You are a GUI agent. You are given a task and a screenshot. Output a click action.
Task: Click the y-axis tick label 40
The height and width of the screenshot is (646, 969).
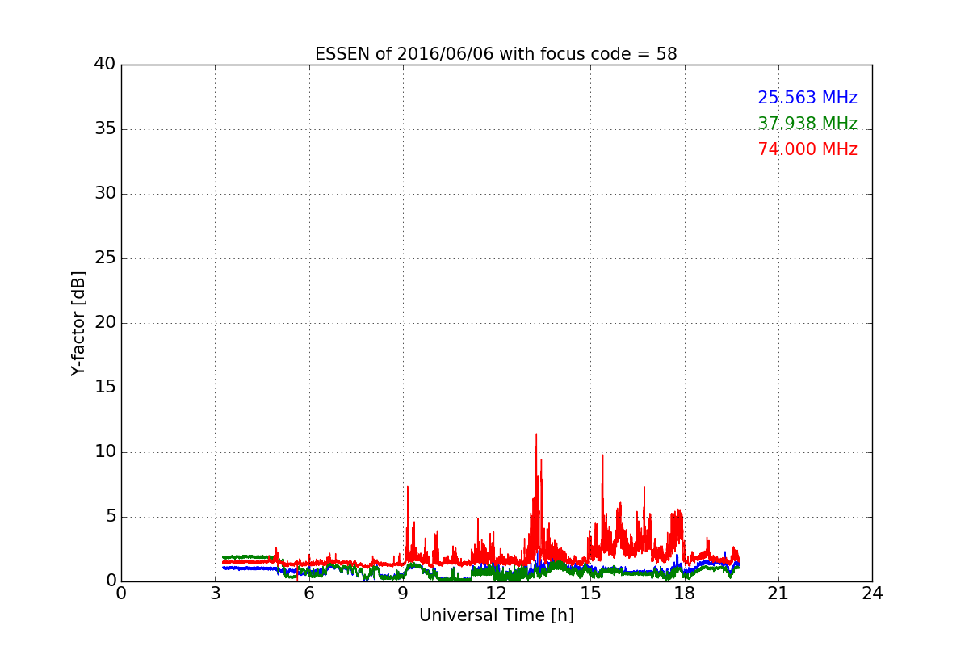[x=105, y=65]
